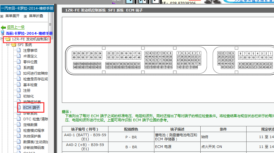Click the B - BR wiring color cell

131,147
